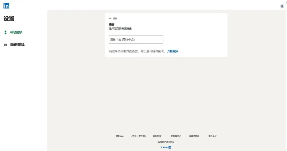
Task: Open the profile avatar menu at top right
Action: click(x=282, y=6)
